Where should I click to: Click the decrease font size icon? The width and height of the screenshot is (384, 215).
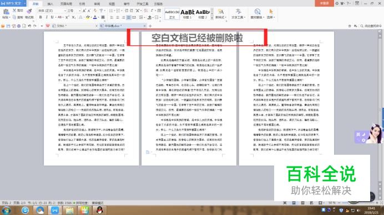pos(89,11)
